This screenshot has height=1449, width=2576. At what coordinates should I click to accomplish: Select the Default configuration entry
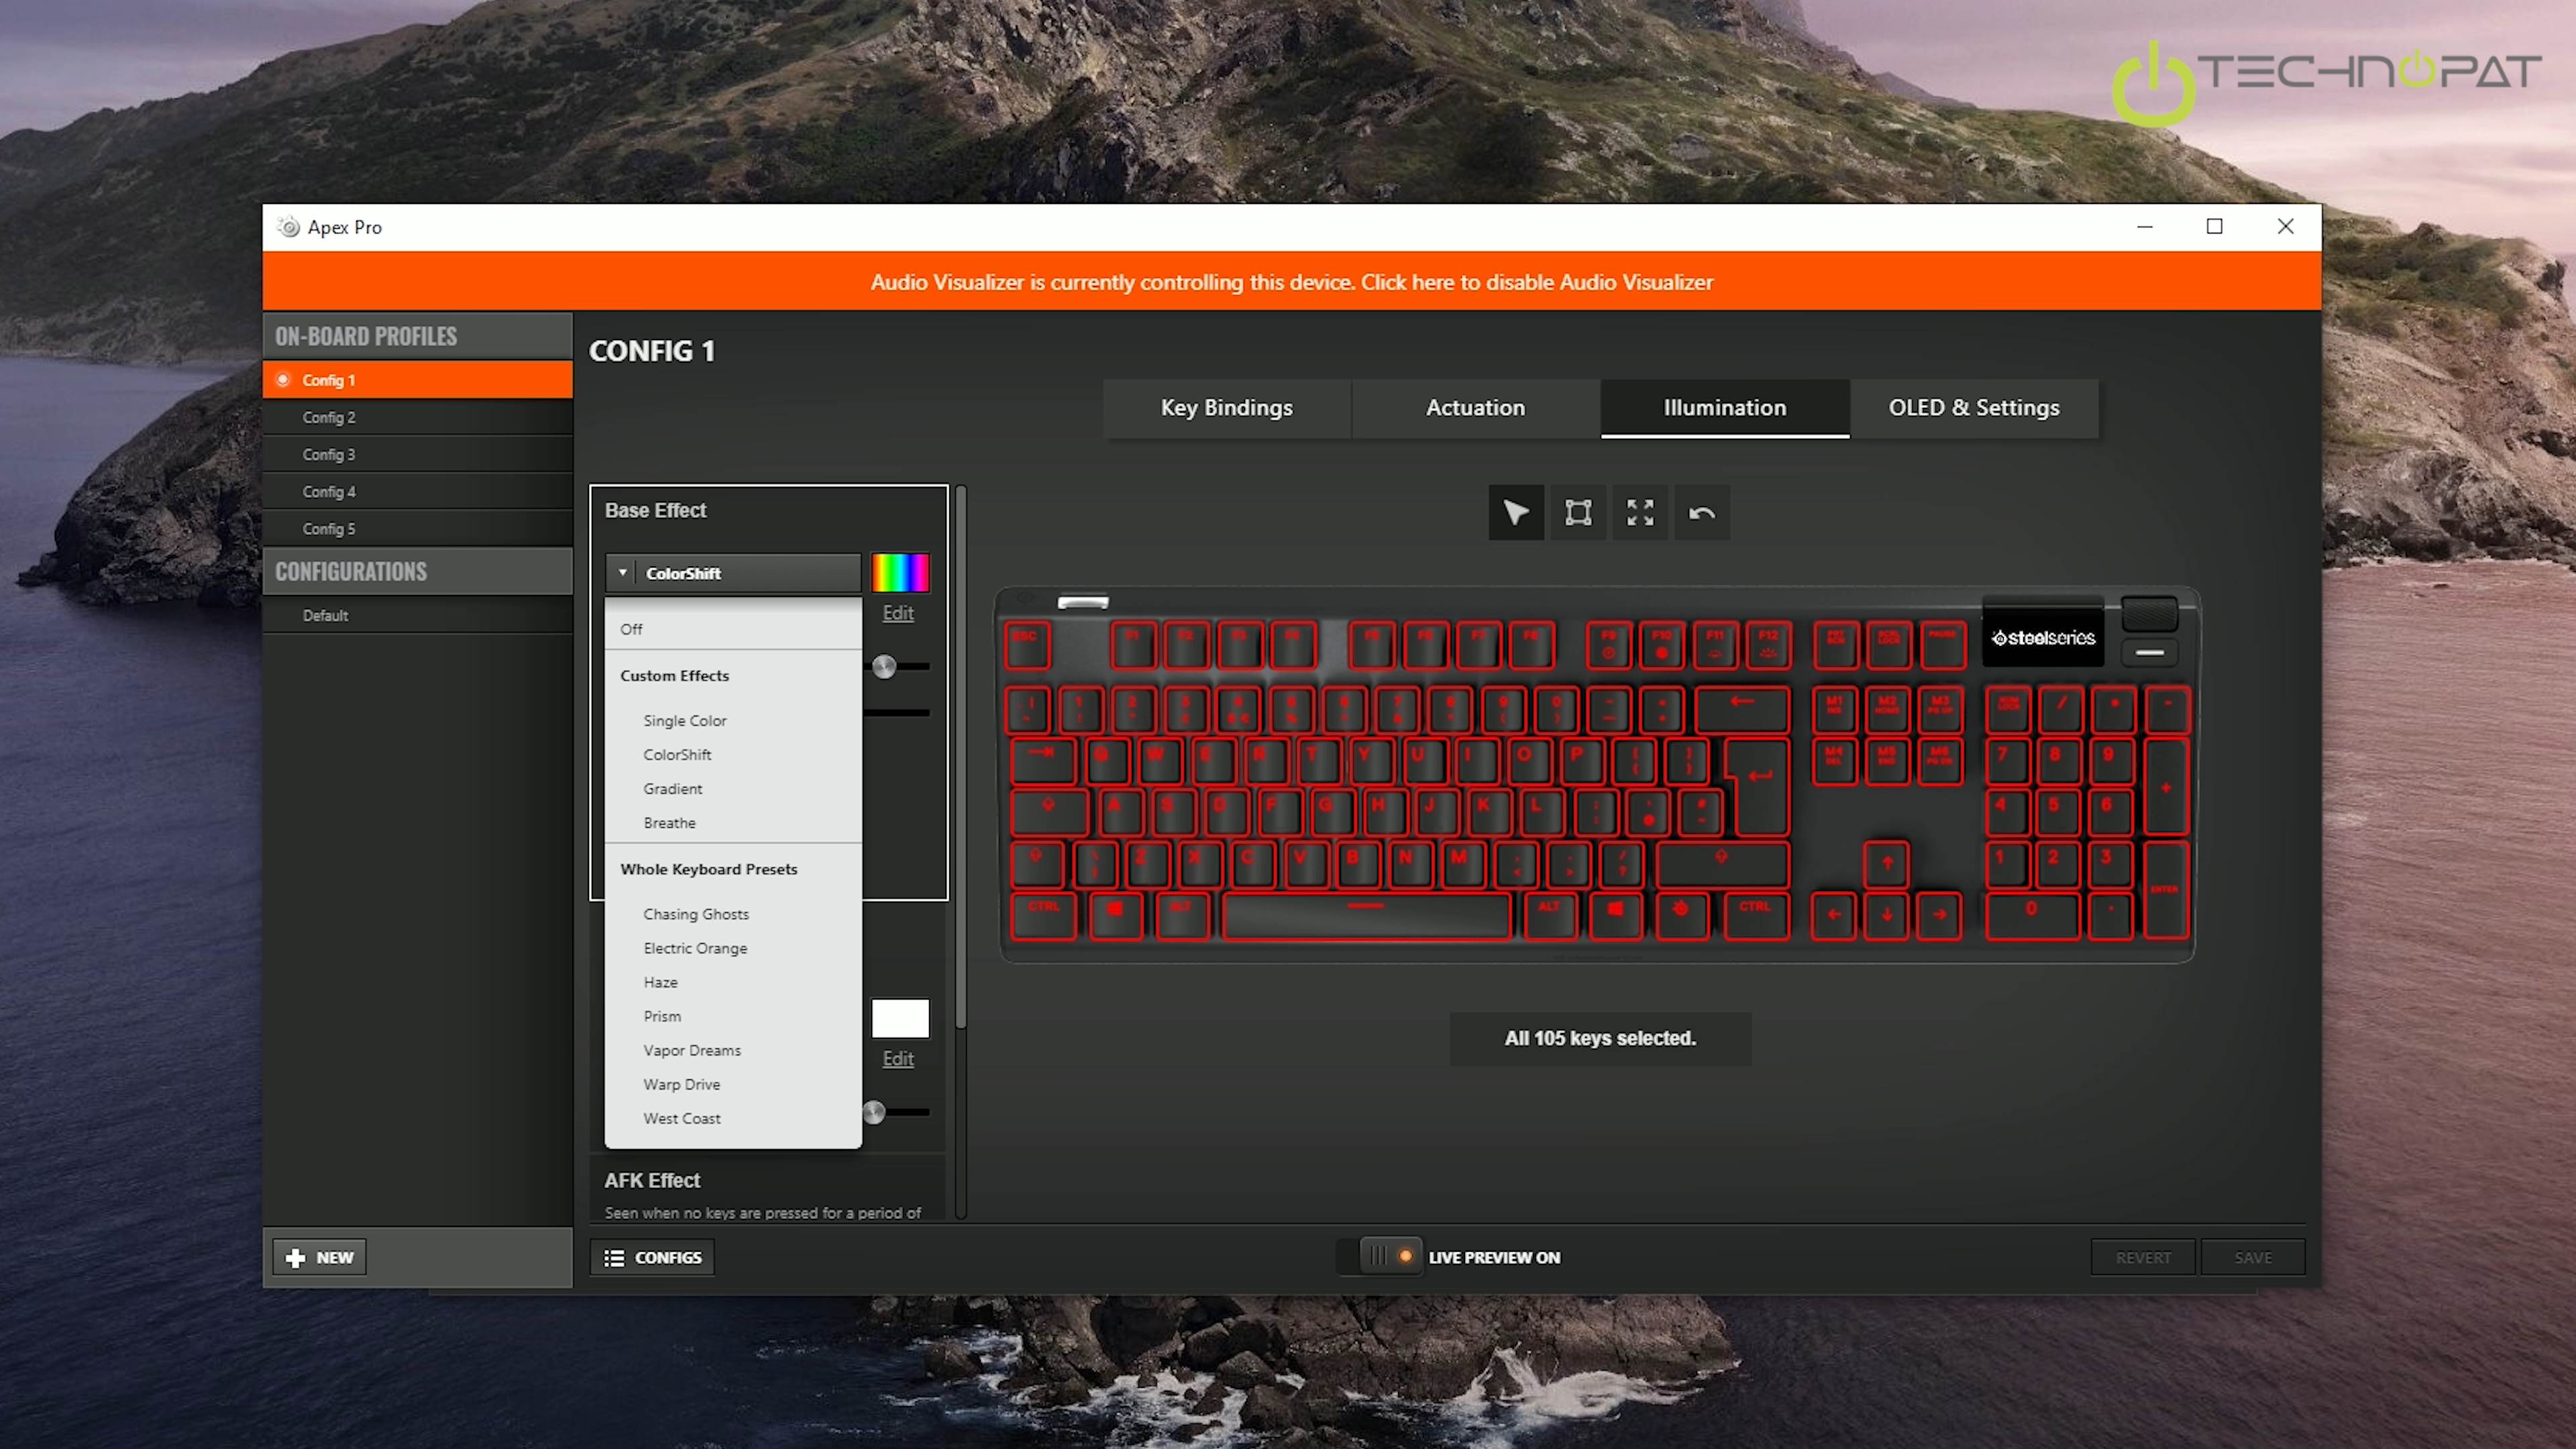click(325, 615)
